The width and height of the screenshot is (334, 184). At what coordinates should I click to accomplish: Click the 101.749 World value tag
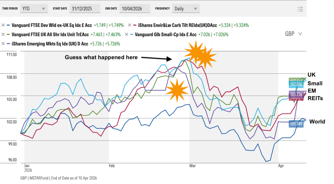point(296,124)
